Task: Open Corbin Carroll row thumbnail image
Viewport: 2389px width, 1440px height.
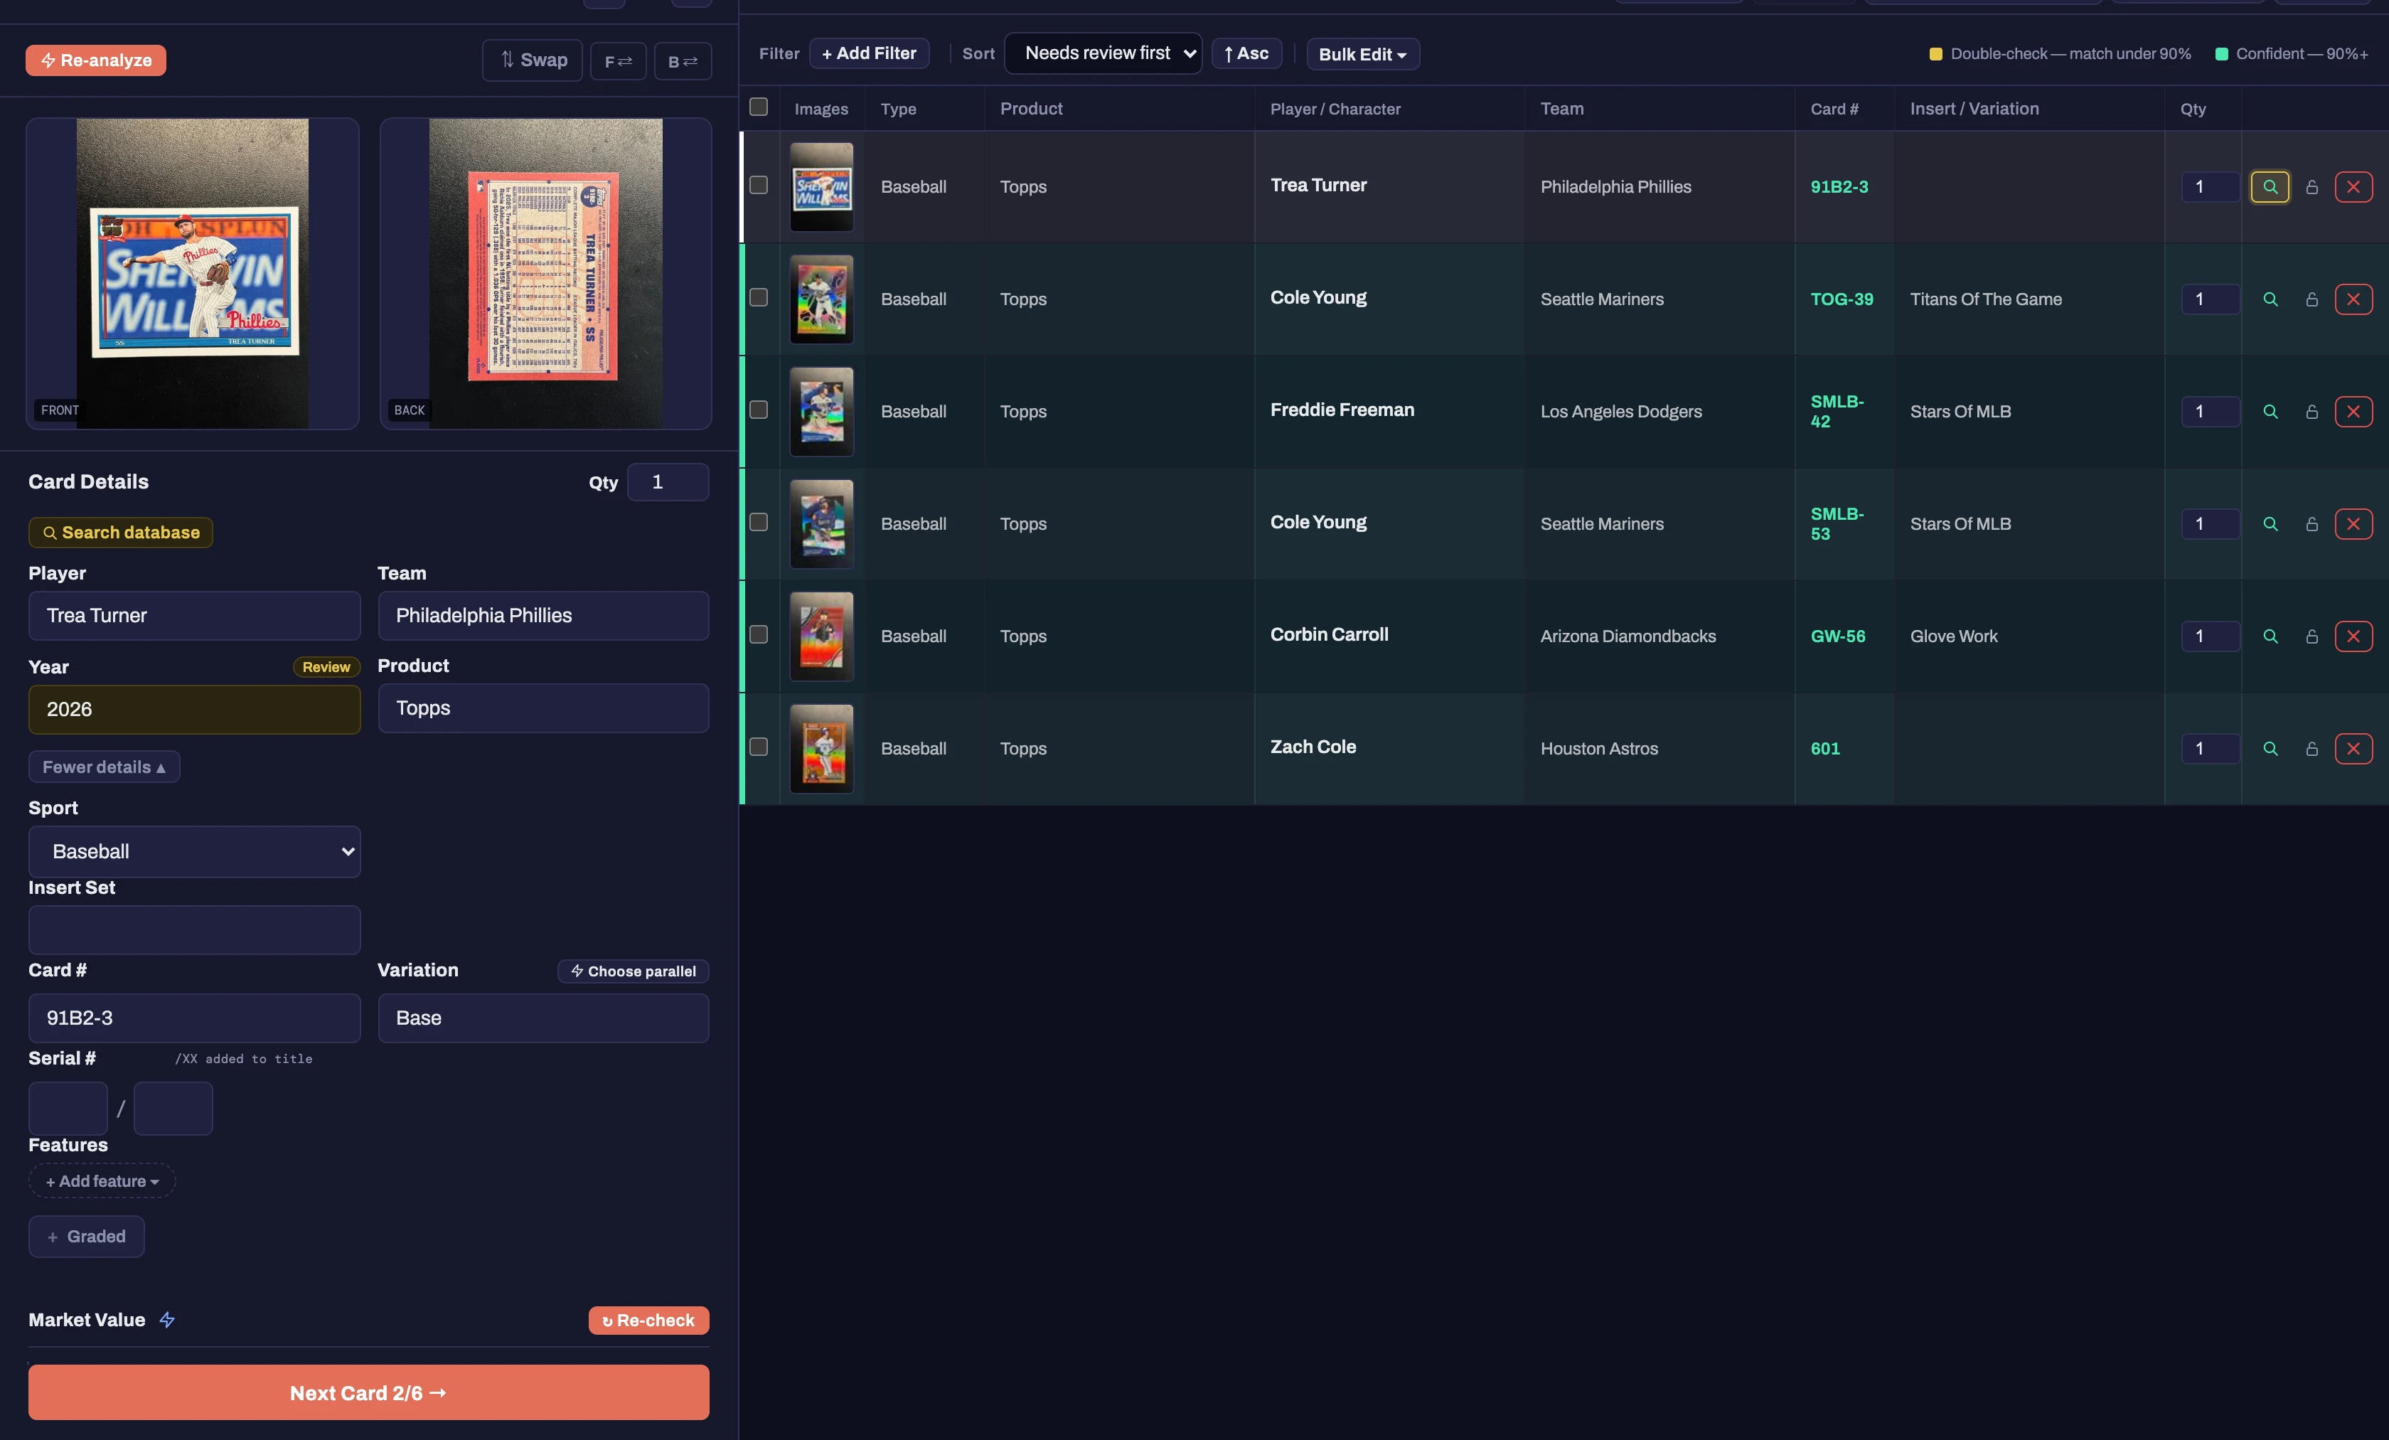Action: pyautogui.click(x=821, y=636)
